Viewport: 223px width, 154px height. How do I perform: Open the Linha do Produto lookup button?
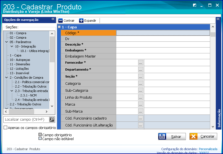coord(141,97)
